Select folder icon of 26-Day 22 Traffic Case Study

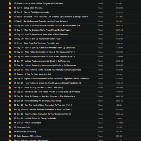coord(10,88)
